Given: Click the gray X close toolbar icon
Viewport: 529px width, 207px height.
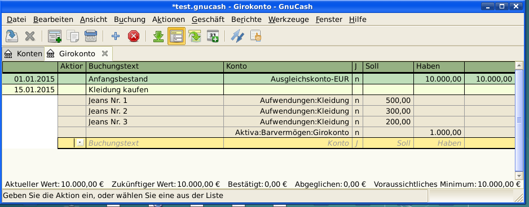Looking at the screenshot, I should (x=30, y=36).
